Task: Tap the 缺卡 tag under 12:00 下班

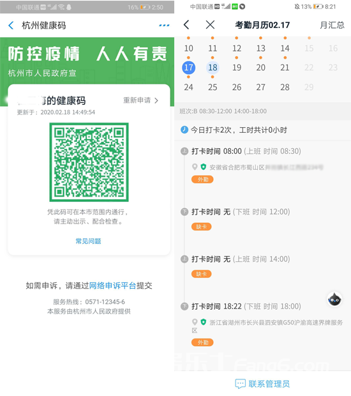Action: [202, 227]
